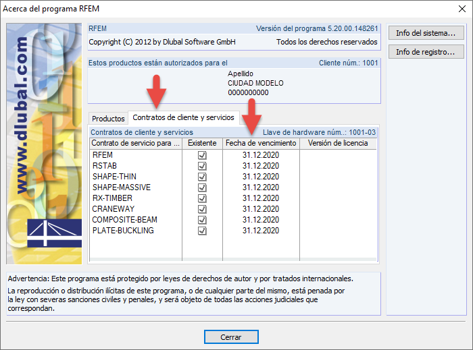
Task: Toggle the Existente checkbox for SHAPE-MASSIVE
Action: (x=202, y=187)
